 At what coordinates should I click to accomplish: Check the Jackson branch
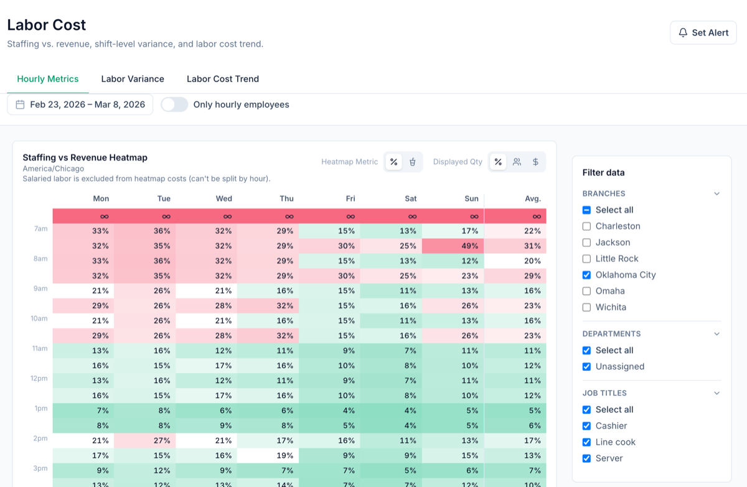click(x=586, y=243)
